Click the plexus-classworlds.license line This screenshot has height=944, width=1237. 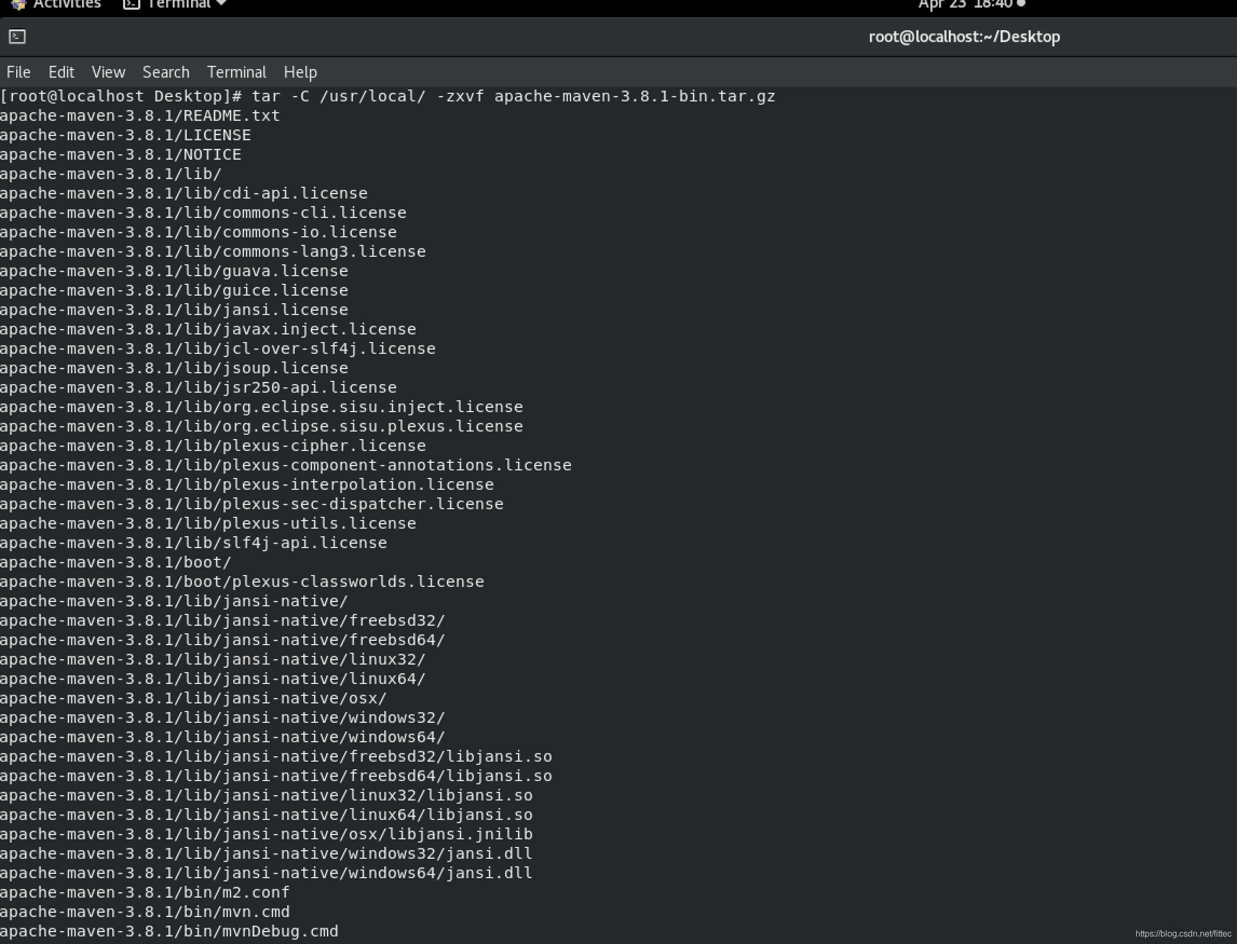tap(242, 582)
